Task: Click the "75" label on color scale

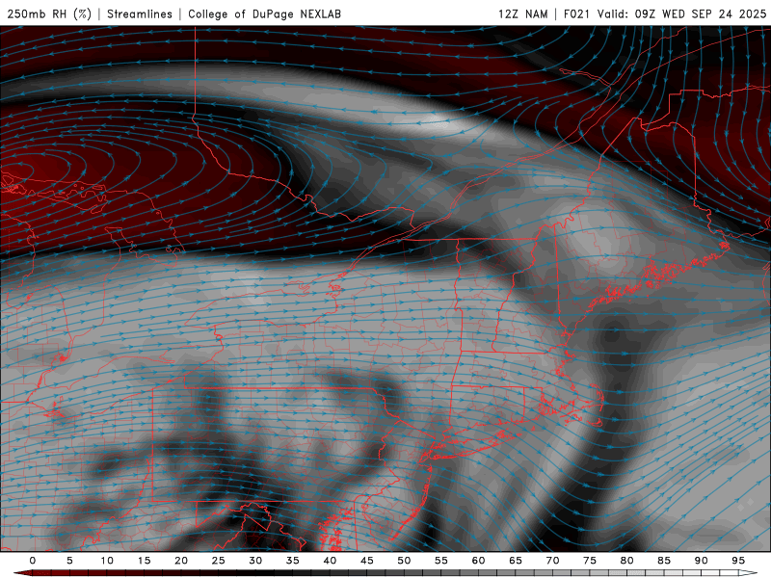Action: click(x=590, y=561)
